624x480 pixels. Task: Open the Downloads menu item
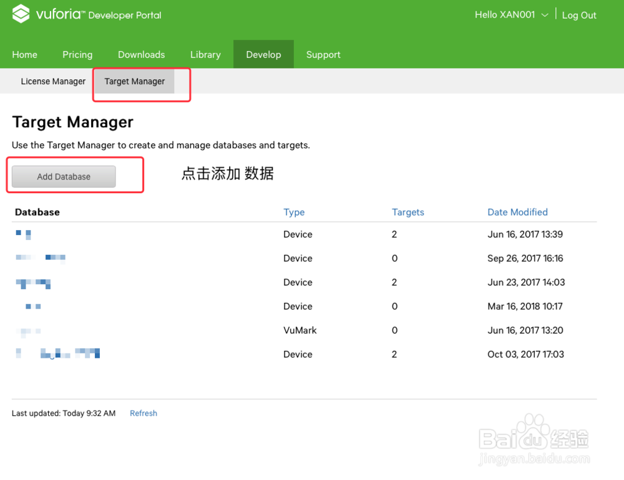coord(141,54)
